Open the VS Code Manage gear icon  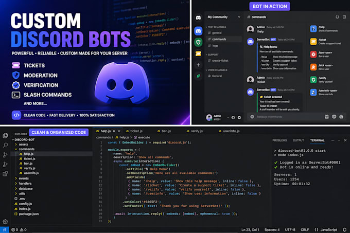(x=5, y=222)
